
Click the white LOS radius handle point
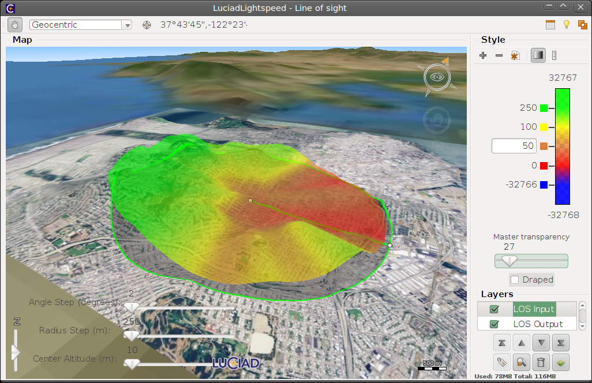(390, 245)
